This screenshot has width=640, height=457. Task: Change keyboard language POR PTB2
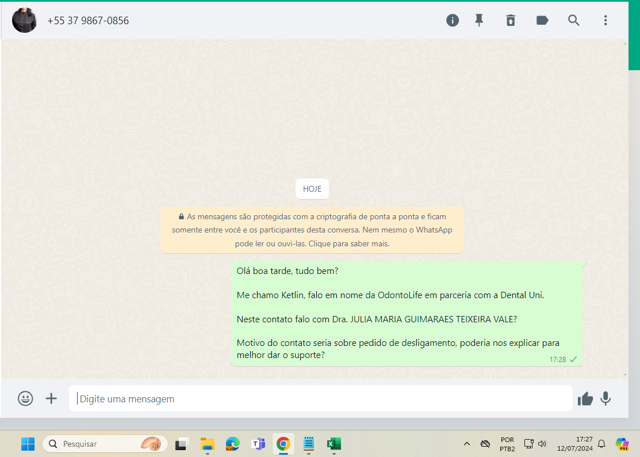point(507,444)
